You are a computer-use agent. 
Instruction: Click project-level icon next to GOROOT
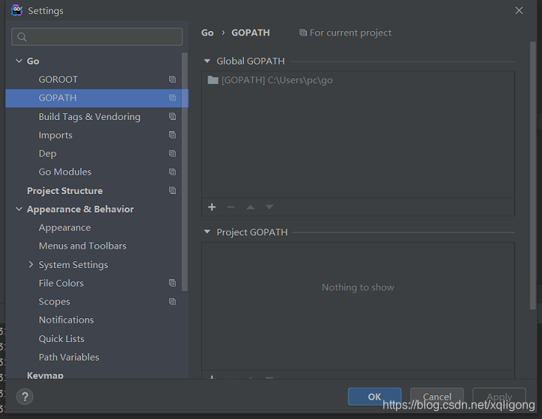tap(172, 79)
